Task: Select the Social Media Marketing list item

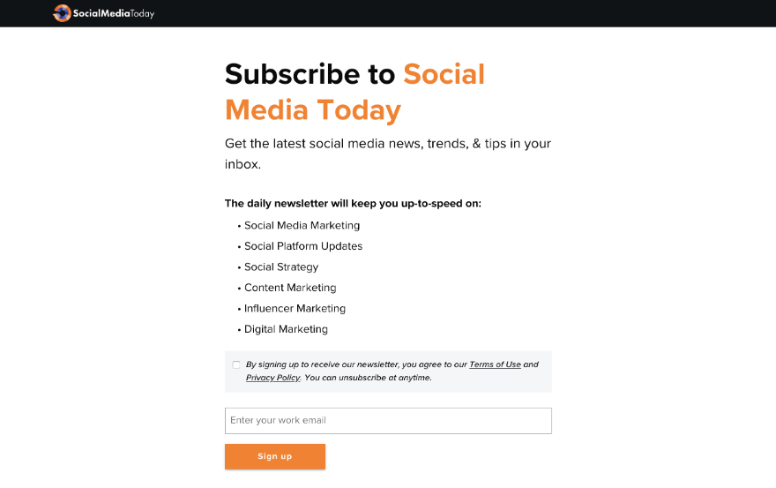Action: [302, 226]
